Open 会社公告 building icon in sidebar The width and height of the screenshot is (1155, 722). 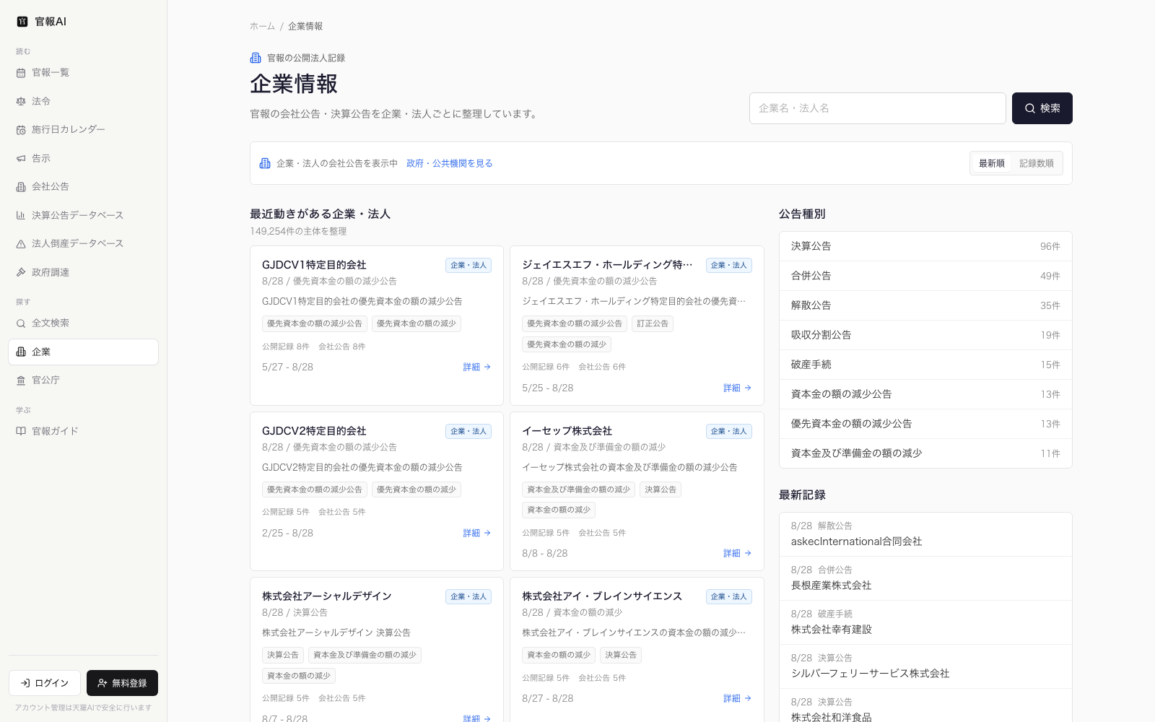coord(21,187)
